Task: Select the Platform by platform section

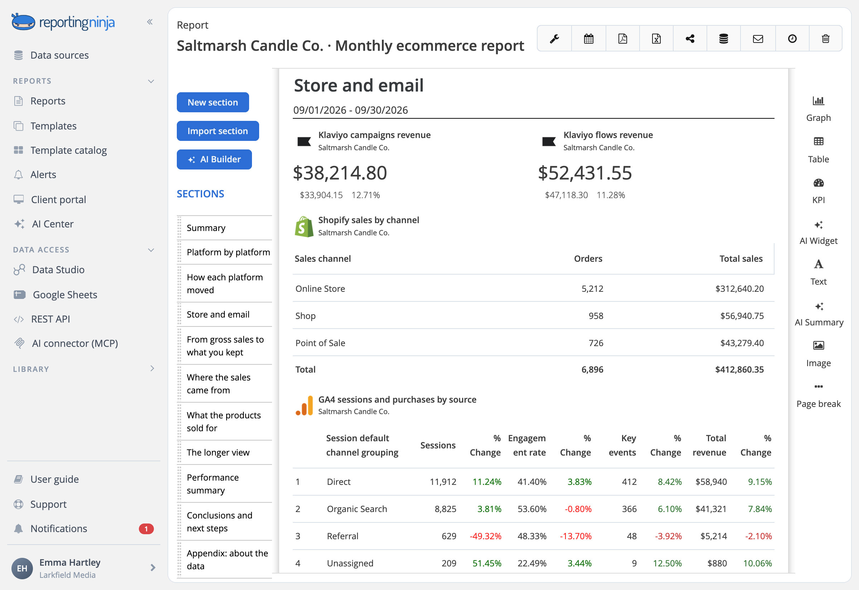Action: [225, 252]
